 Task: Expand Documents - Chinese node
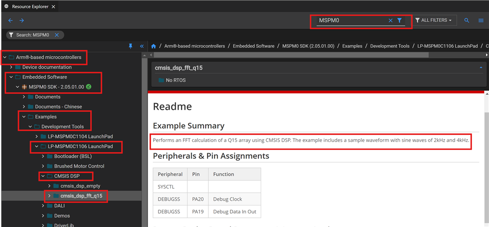pyautogui.click(x=24, y=107)
